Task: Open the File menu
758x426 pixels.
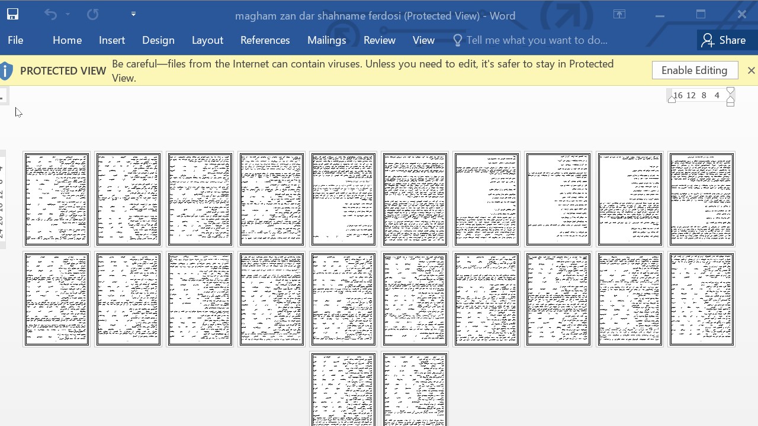Action: [x=15, y=40]
